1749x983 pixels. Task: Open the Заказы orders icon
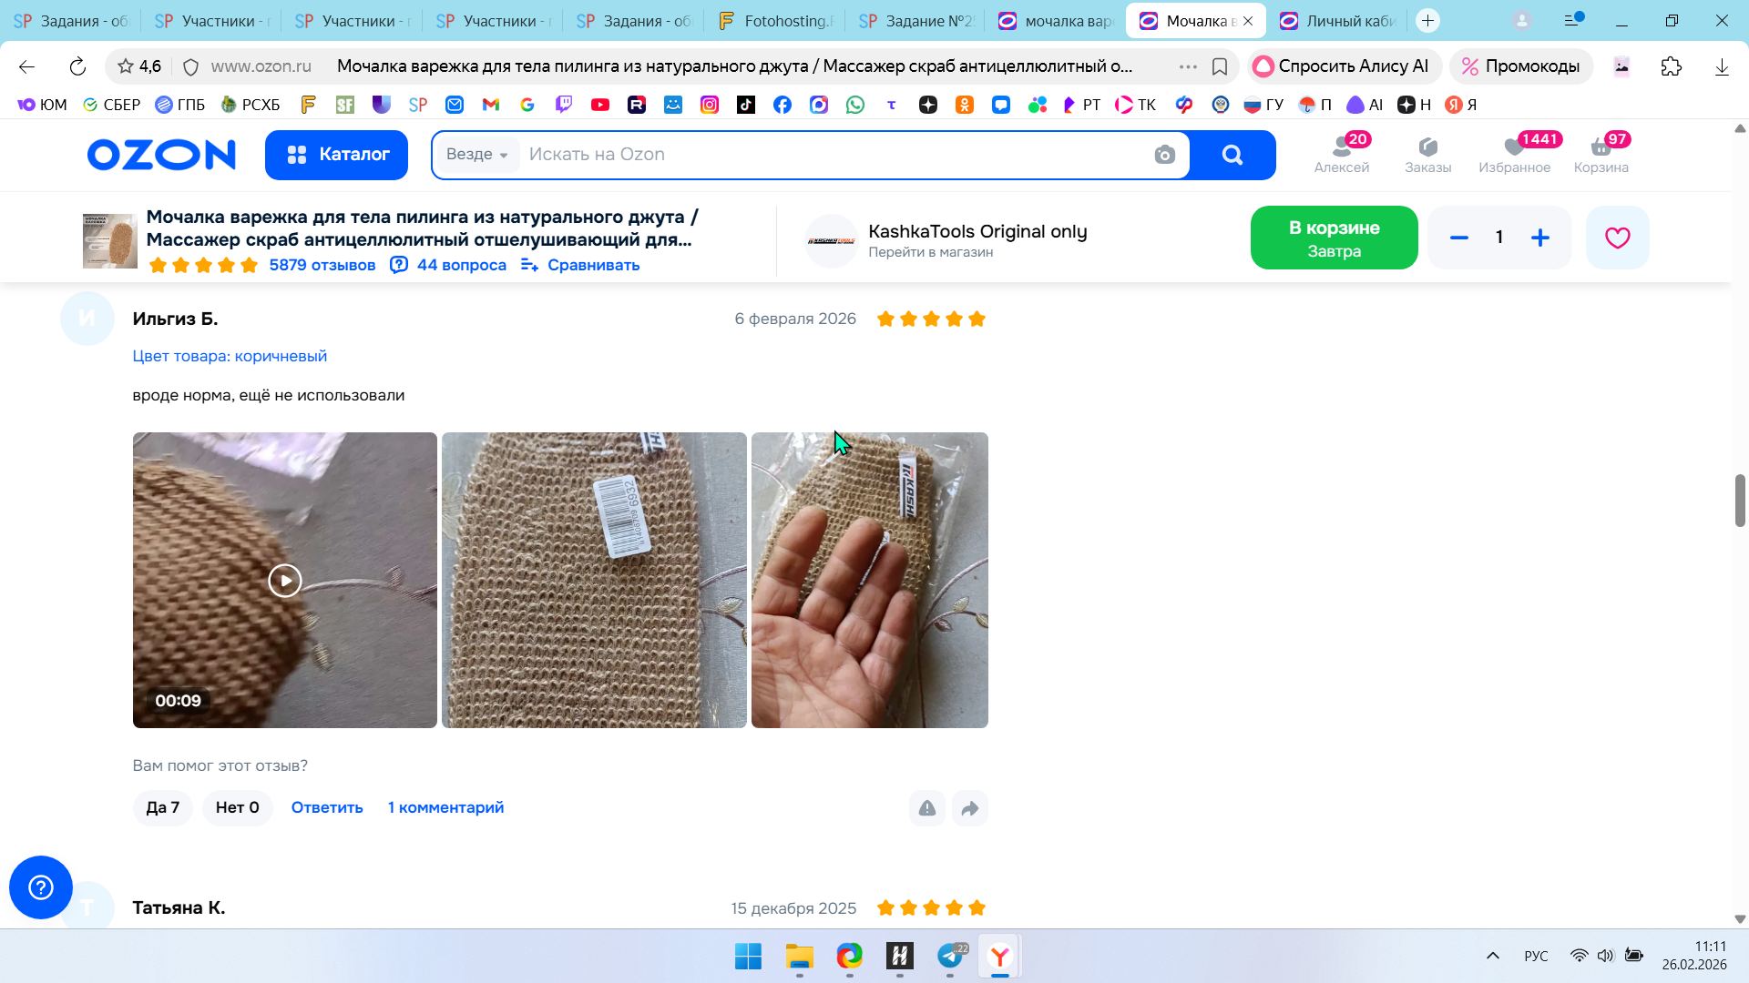(1427, 154)
